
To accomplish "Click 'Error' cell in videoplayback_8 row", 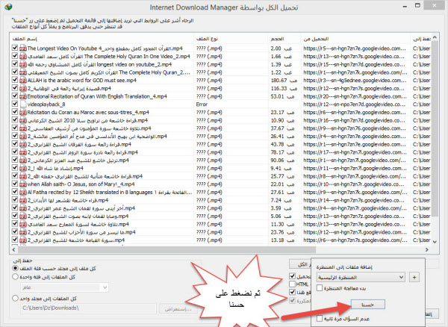I will tap(202, 105).
